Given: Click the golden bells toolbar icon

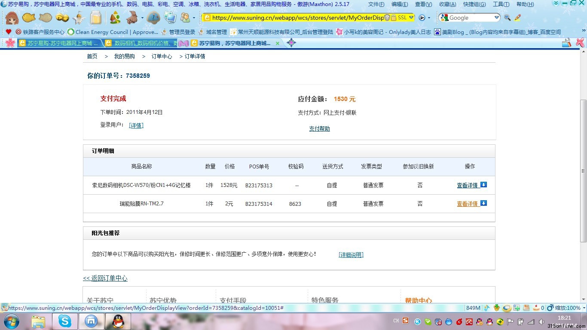Looking at the screenshot, I should [x=62, y=18].
